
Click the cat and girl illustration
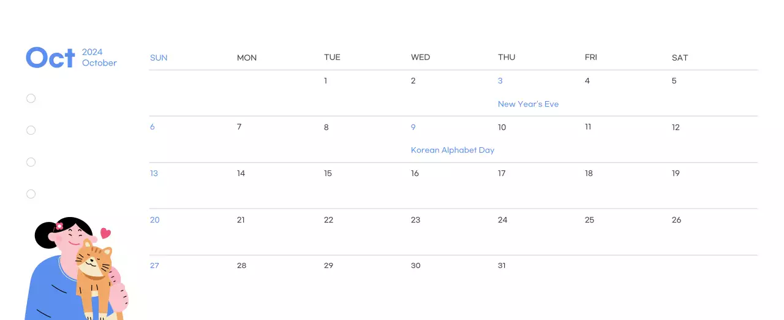pyautogui.click(x=77, y=270)
